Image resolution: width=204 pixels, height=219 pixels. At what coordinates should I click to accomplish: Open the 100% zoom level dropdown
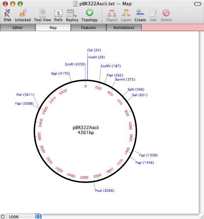click(x=24, y=217)
